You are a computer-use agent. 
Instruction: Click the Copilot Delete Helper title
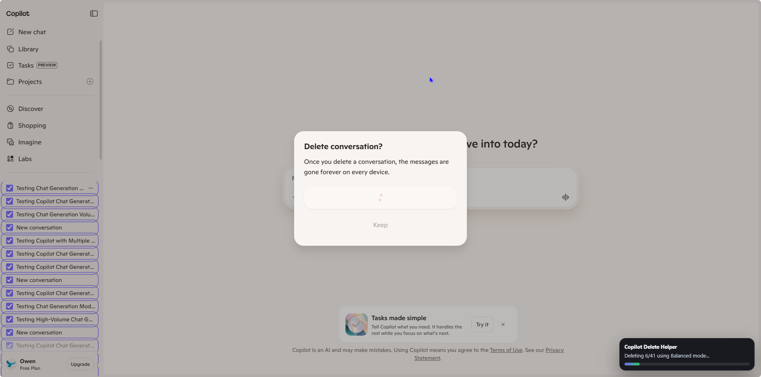tap(651, 347)
